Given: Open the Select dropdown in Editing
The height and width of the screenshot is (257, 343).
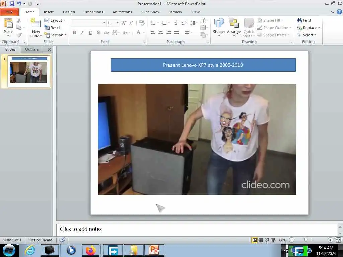Looking at the screenshot, I should (x=307, y=35).
